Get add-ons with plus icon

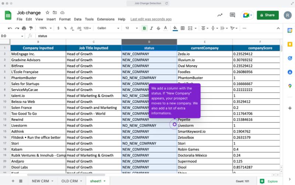pyautogui.click(x=290, y=108)
